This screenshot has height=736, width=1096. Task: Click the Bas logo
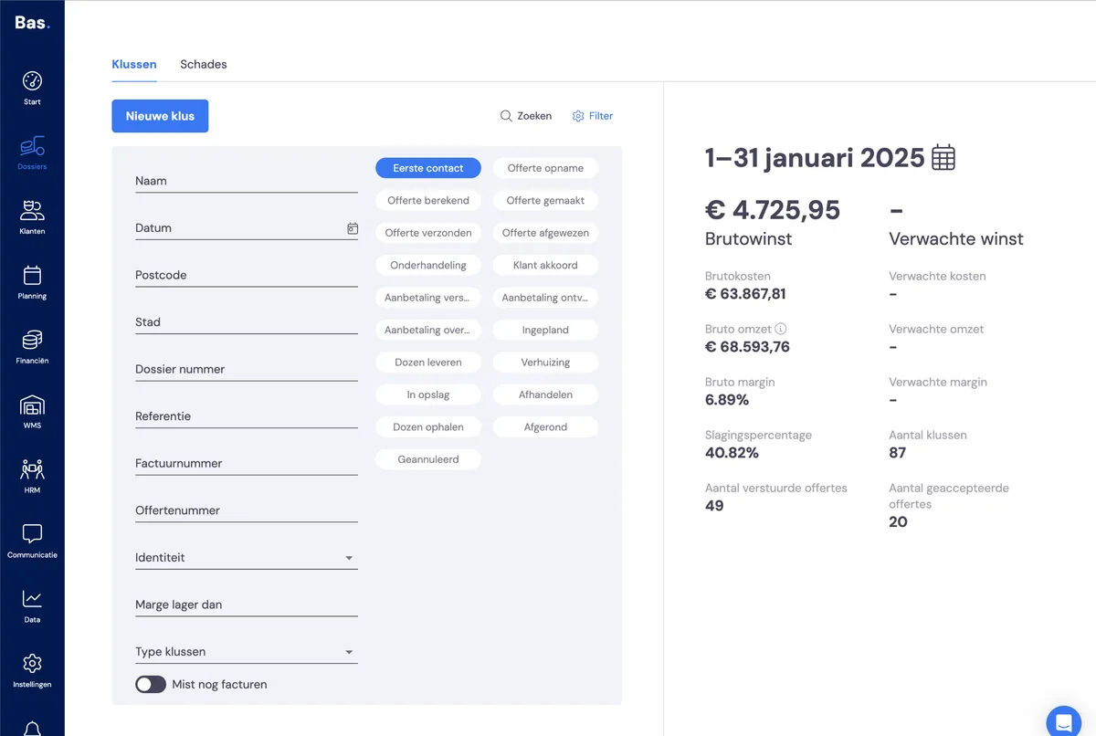[x=32, y=22]
